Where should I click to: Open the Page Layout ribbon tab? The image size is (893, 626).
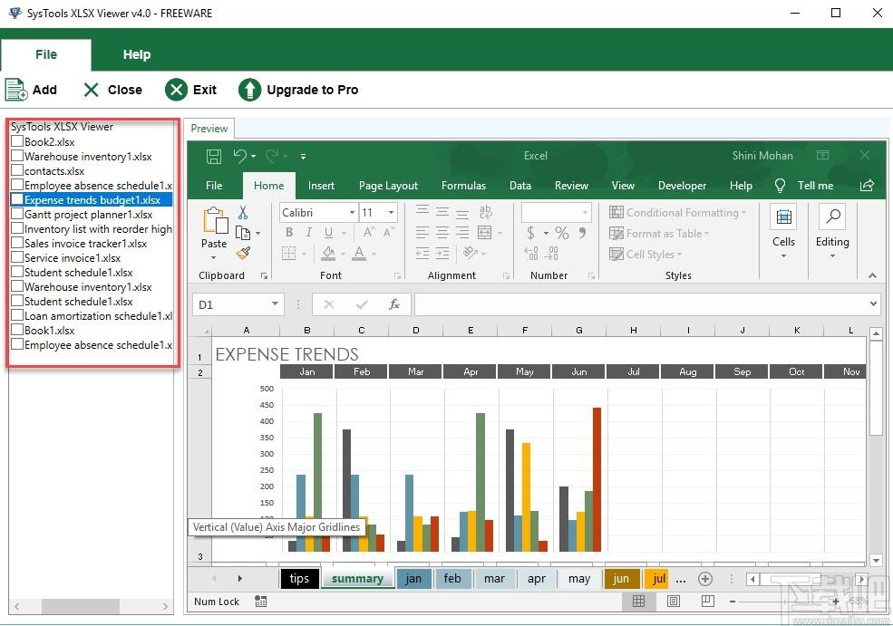click(388, 186)
